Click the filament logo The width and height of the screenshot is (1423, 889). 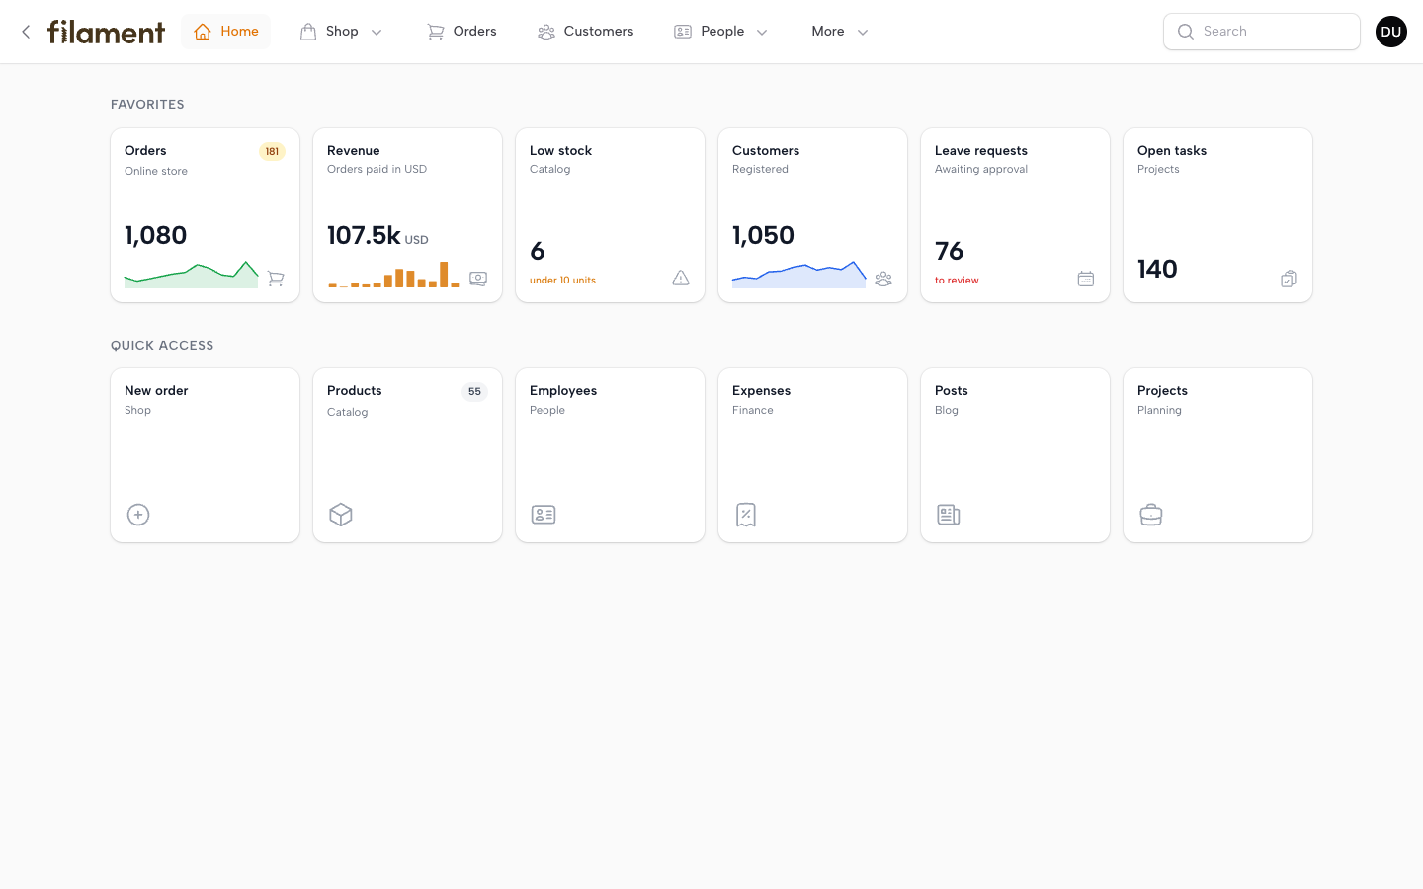[106, 32]
